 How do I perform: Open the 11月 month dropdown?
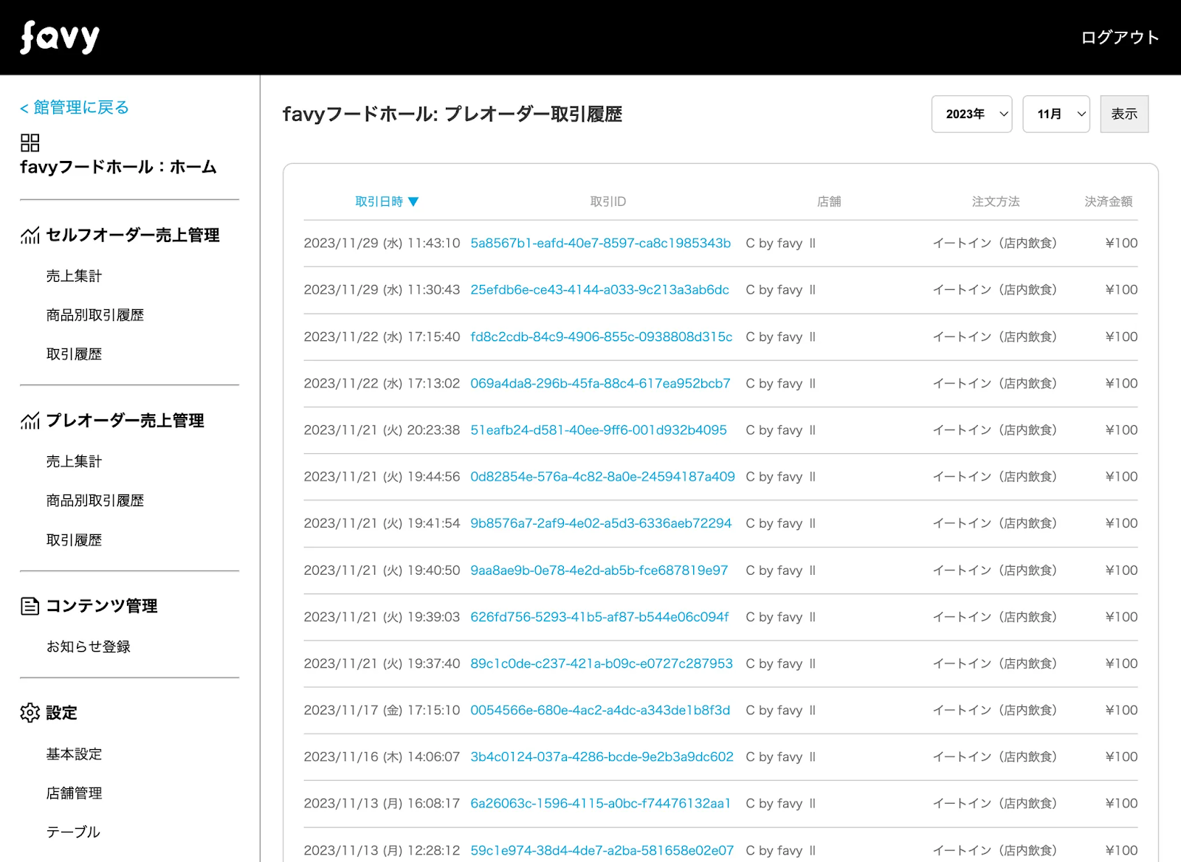tap(1056, 114)
